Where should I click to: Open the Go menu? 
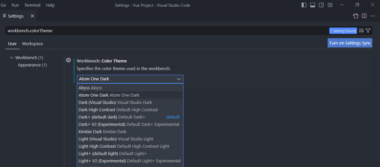(3, 5)
